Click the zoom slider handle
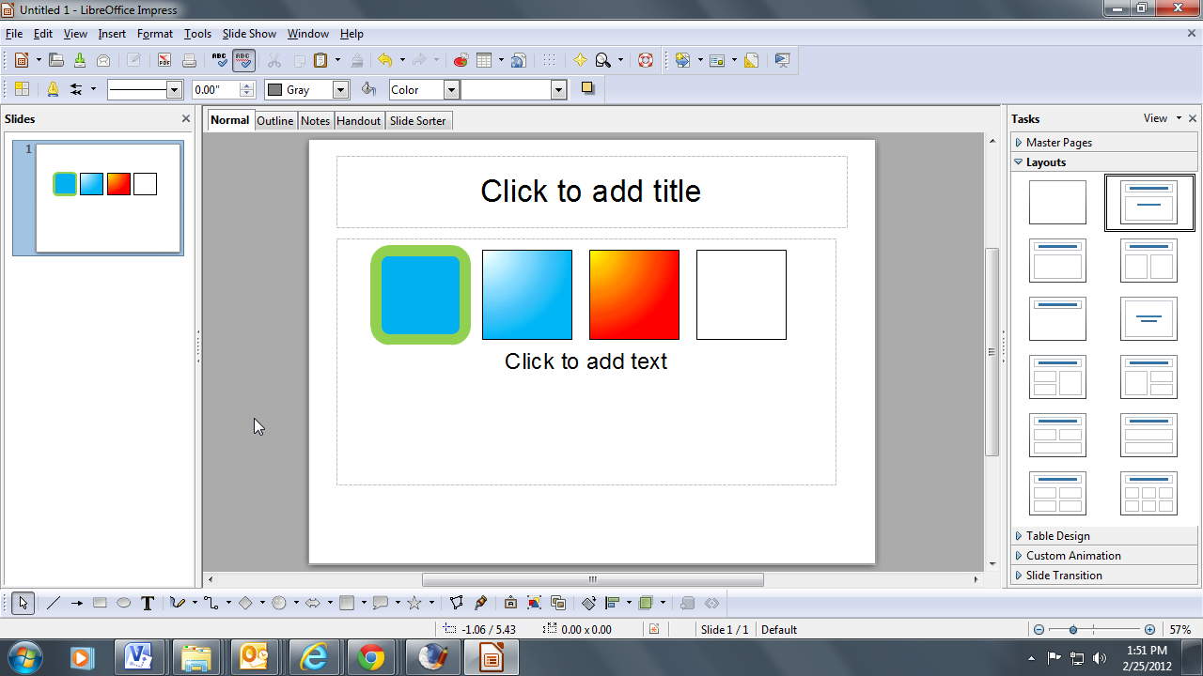The width and height of the screenshot is (1203, 676). [x=1073, y=630]
